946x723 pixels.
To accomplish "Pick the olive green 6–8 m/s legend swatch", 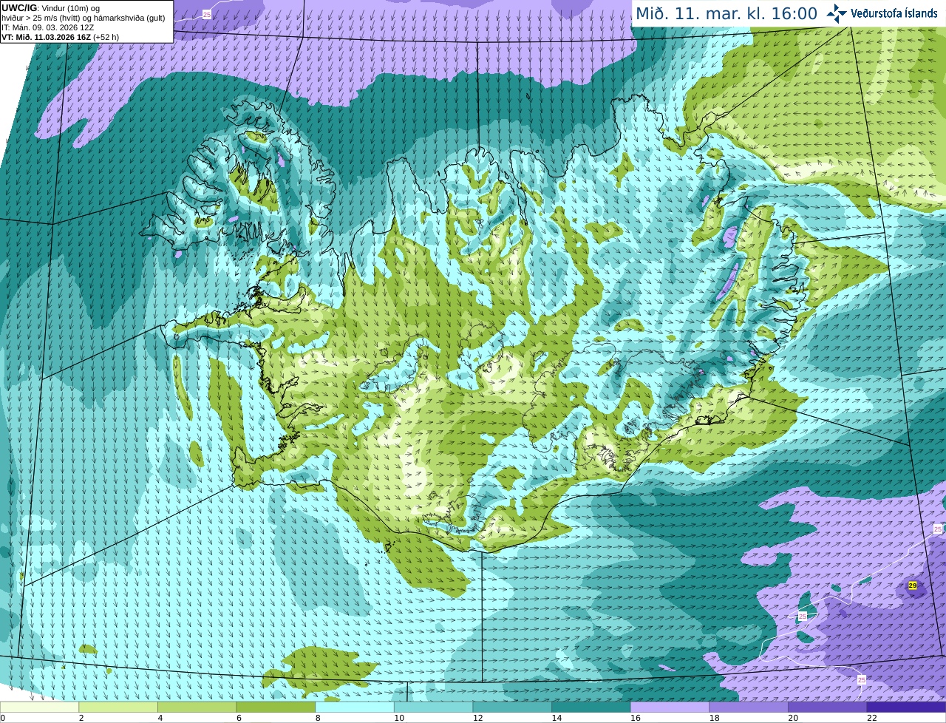I will (x=276, y=707).
